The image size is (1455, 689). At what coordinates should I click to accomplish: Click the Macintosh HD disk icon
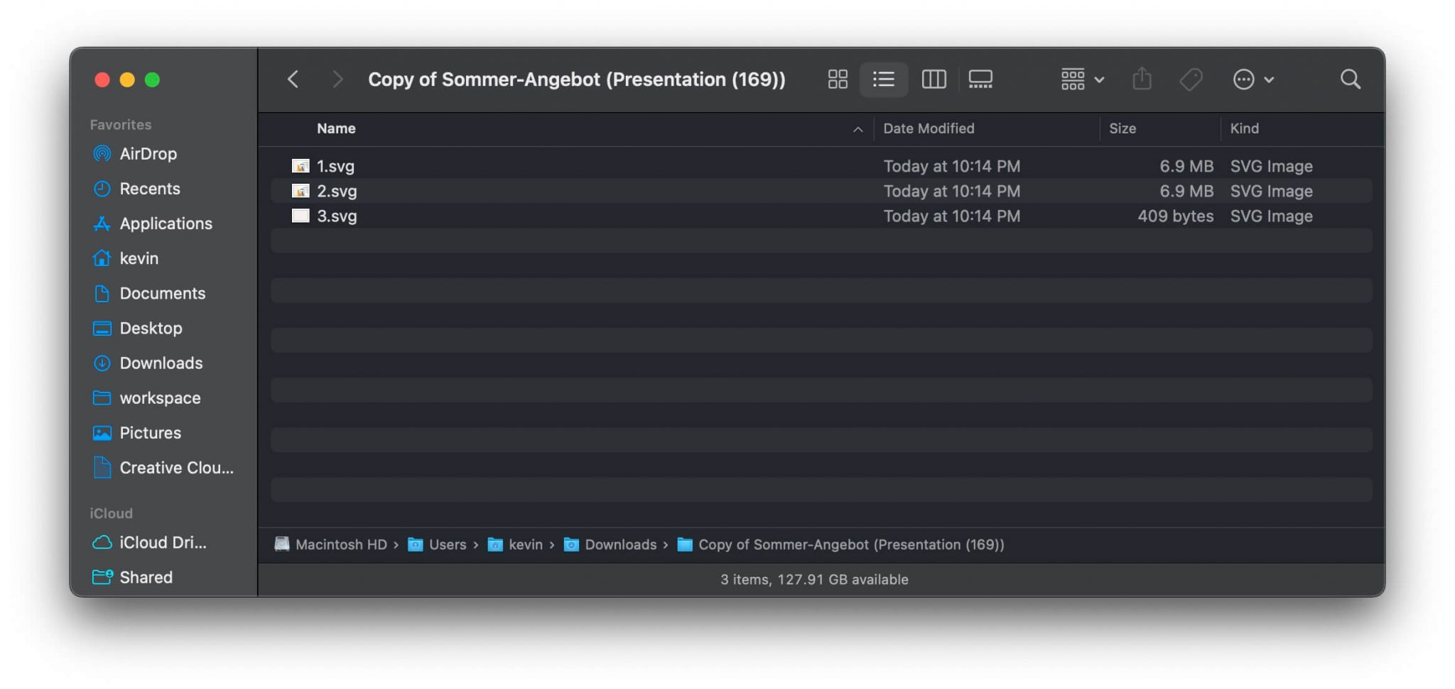[x=282, y=544]
